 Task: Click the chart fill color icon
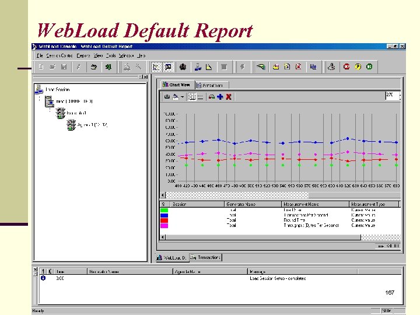pyautogui.click(x=176, y=97)
